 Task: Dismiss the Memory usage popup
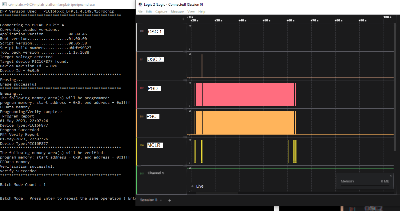(x=391, y=176)
